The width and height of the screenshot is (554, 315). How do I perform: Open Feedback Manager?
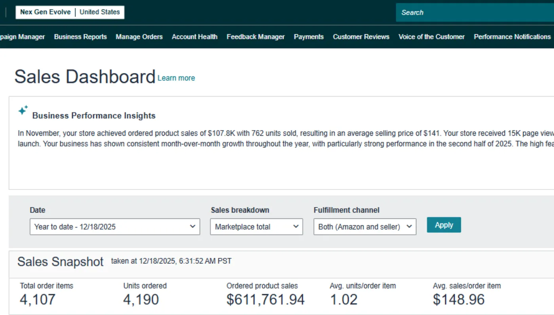coord(256,37)
